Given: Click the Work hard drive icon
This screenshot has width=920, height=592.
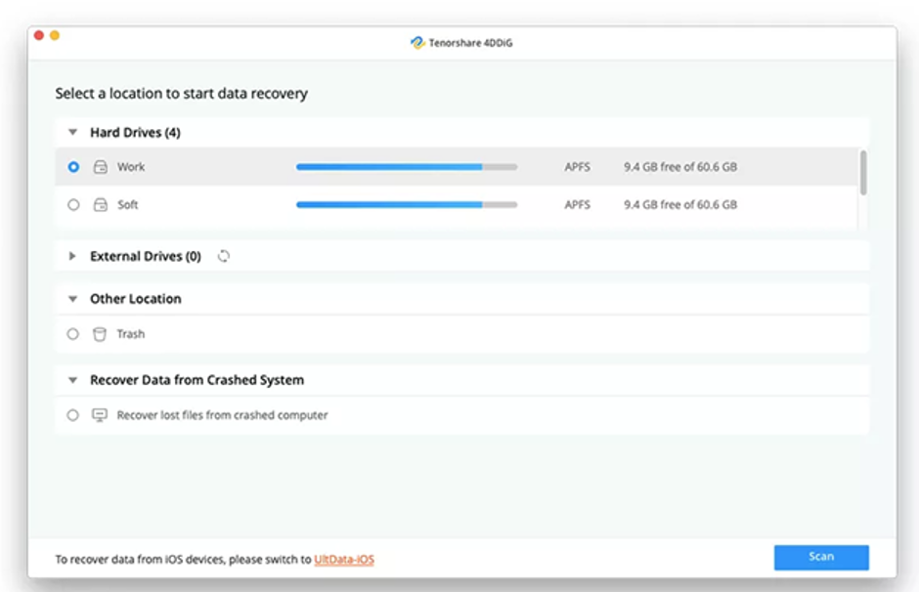Looking at the screenshot, I should [x=101, y=167].
